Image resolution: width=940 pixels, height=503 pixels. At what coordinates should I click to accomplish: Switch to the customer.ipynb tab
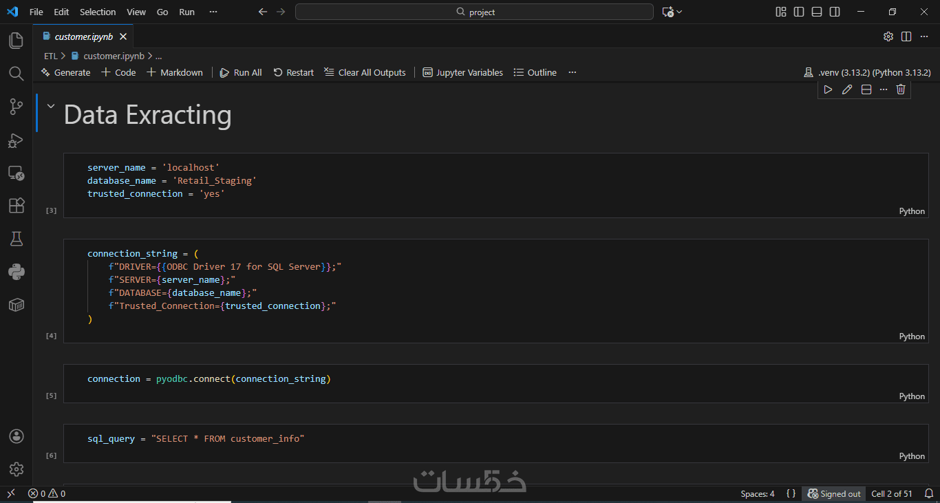[83, 36]
